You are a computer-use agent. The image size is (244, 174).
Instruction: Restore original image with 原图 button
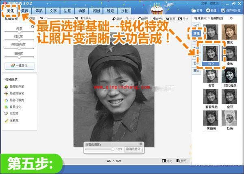click(x=143, y=19)
